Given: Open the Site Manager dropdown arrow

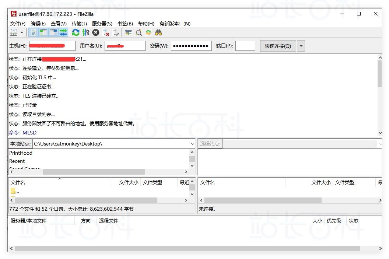Looking at the screenshot, I should (22, 32).
